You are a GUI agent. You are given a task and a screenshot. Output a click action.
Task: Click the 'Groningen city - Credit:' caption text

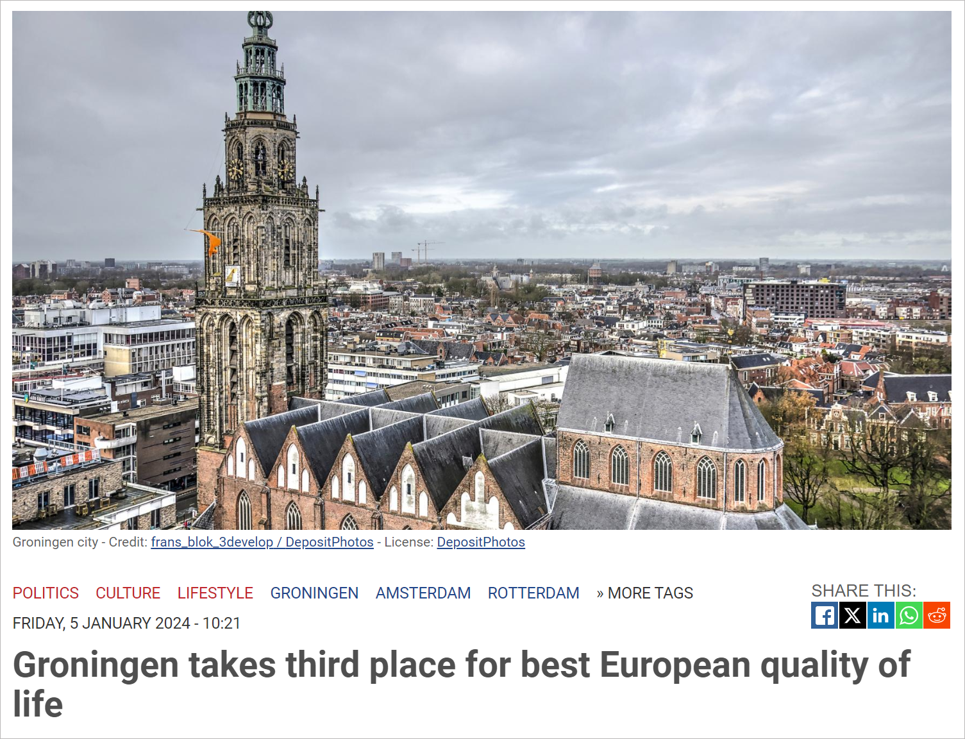coord(80,542)
